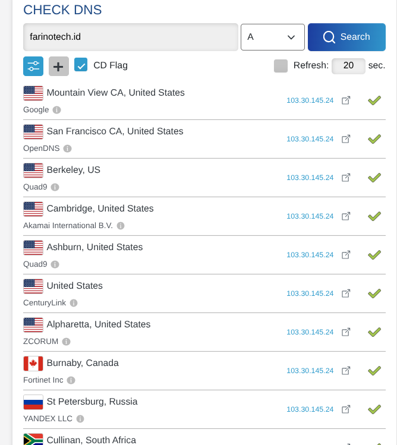Show info icon next to CenturyLink
397x445 pixels.
(74, 303)
